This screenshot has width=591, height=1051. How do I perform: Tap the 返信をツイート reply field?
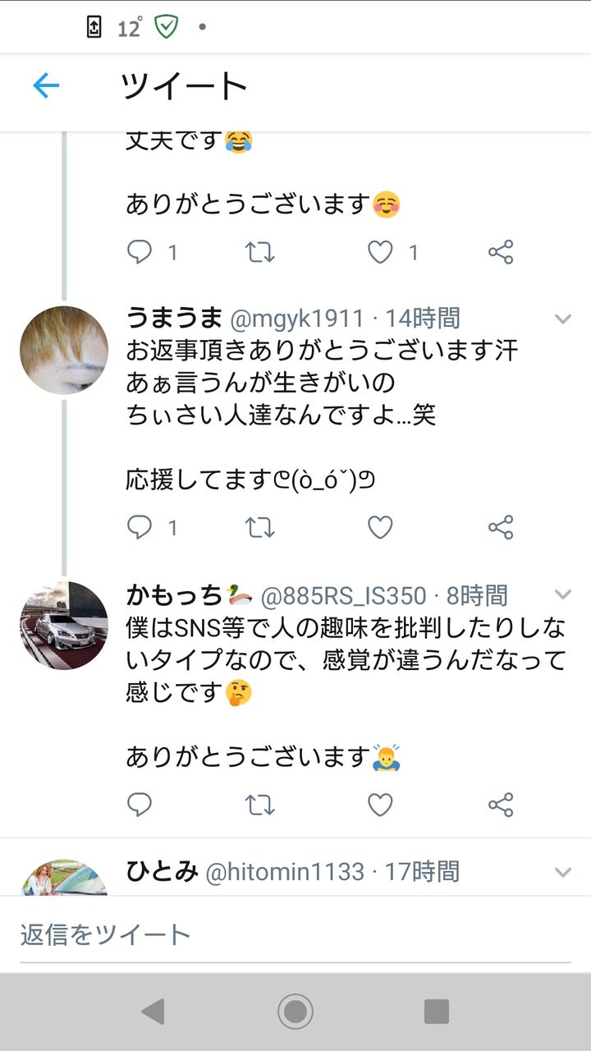pyautogui.click(x=295, y=934)
